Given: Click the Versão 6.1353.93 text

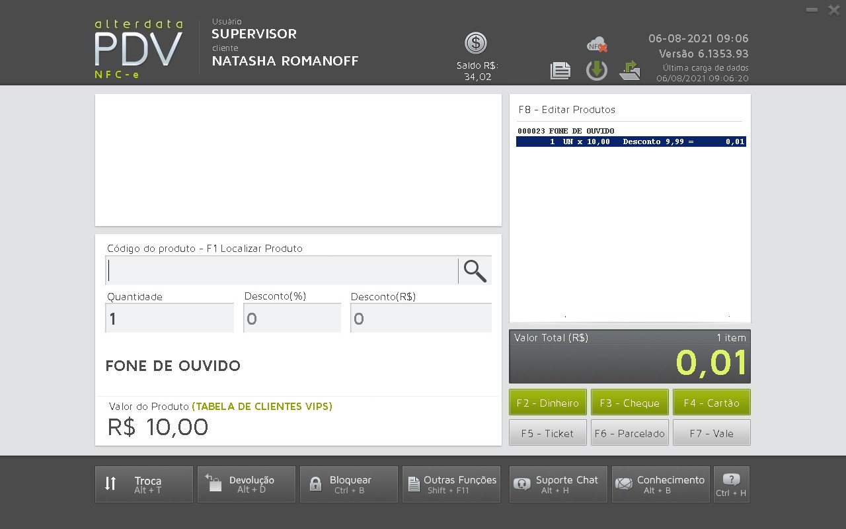Looking at the screenshot, I should [x=704, y=54].
